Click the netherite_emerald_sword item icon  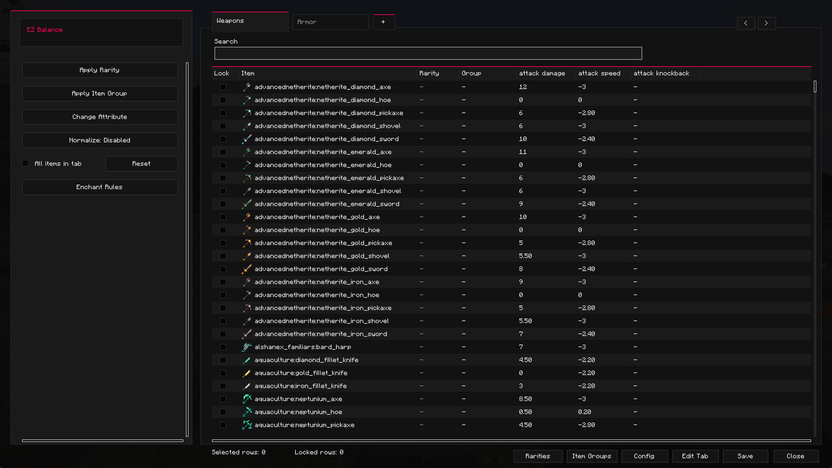(247, 204)
